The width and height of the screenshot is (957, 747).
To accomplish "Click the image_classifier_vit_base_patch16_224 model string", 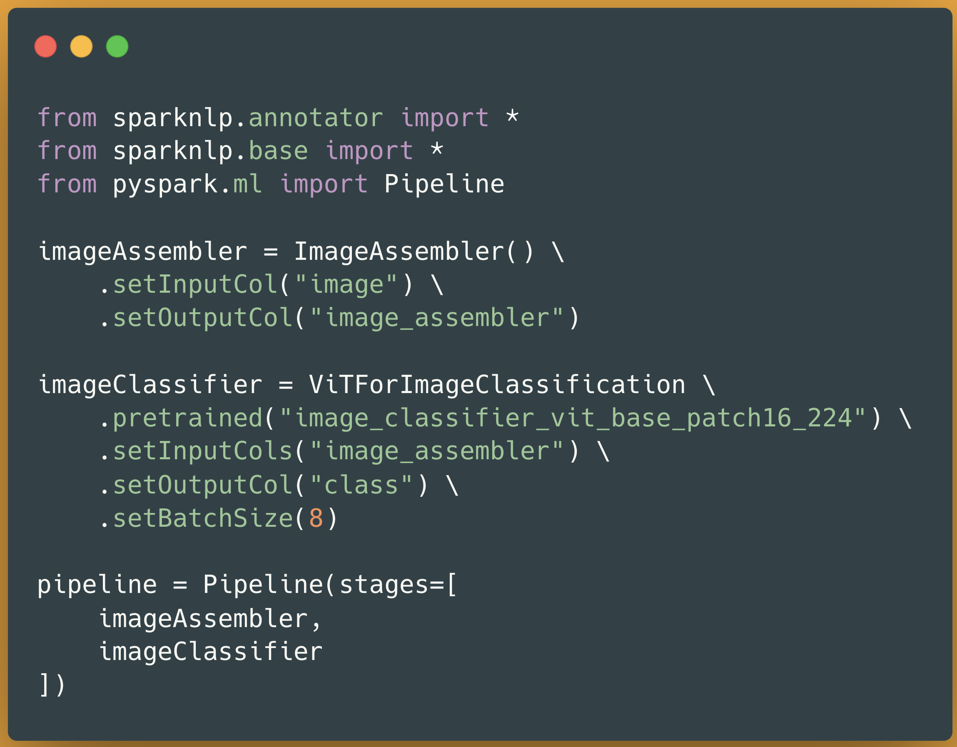I will 573,418.
